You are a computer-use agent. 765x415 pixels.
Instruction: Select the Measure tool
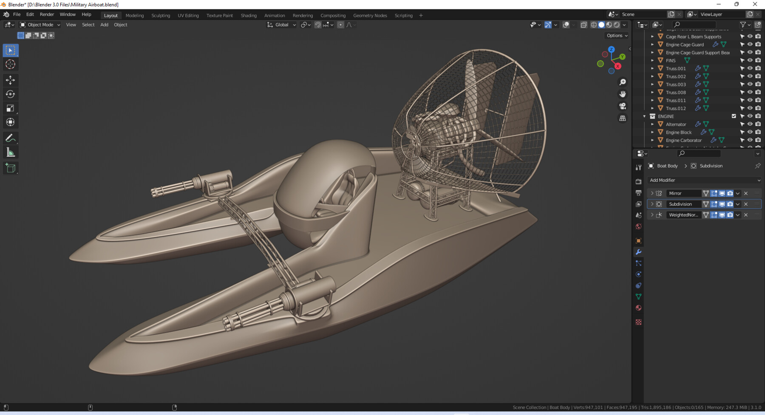point(10,151)
